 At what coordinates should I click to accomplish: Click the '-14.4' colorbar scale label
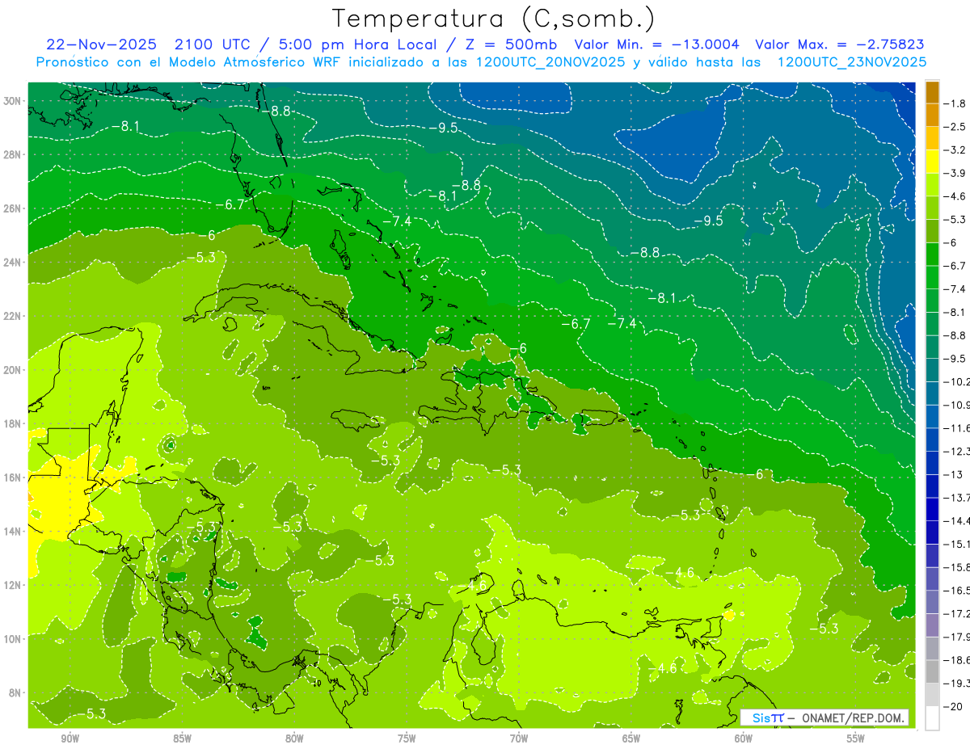[x=957, y=520]
